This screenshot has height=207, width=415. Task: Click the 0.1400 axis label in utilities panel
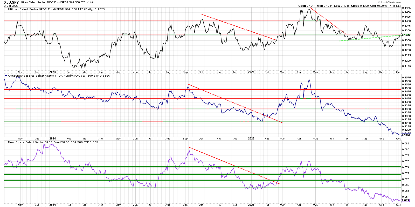pos(406,21)
